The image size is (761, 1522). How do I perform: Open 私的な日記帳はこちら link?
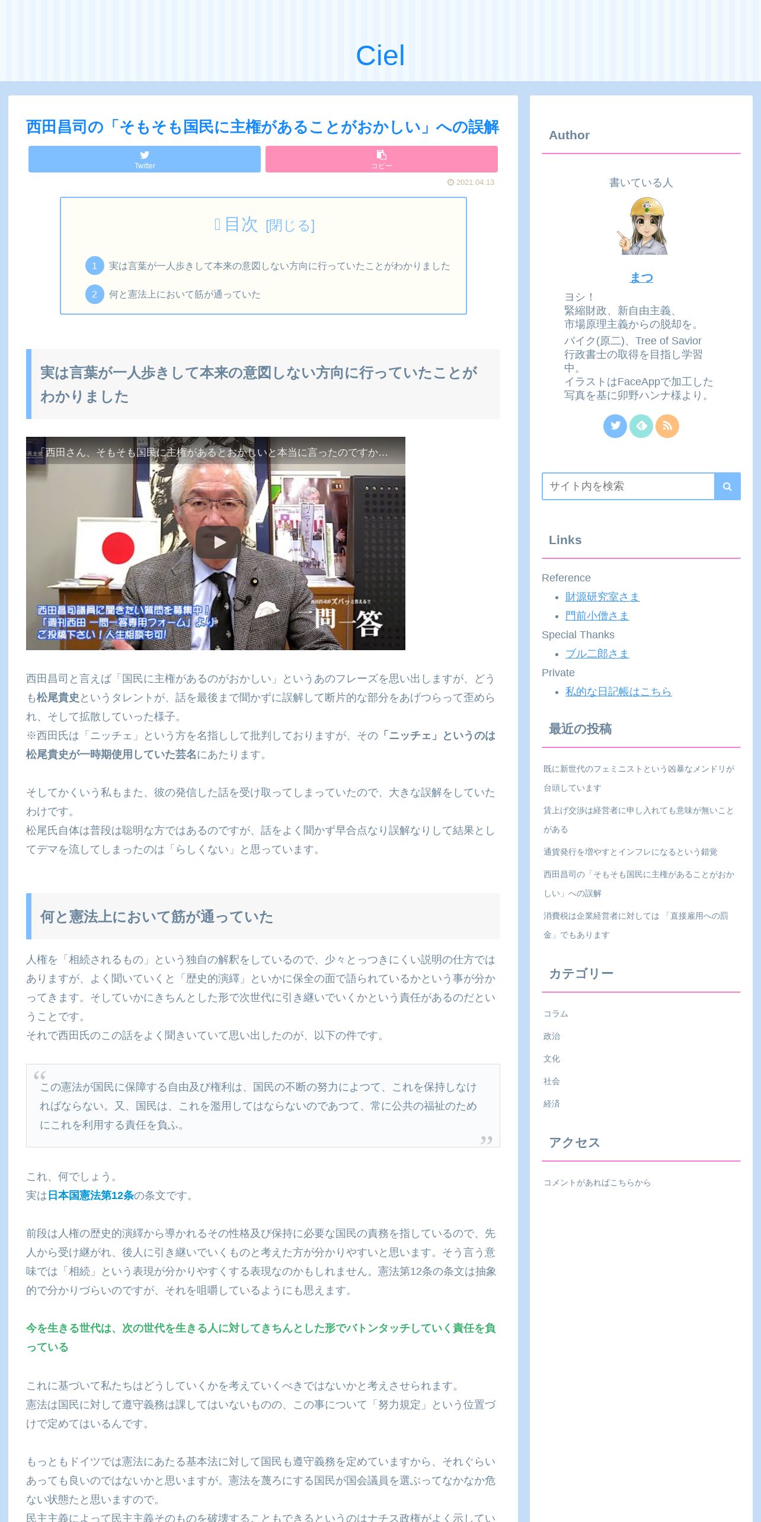point(618,692)
